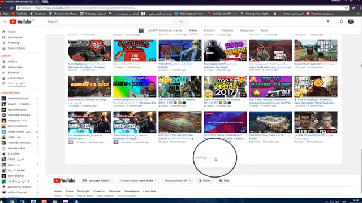Click the History hourglass icon in sidebar

(x=4, y=61)
